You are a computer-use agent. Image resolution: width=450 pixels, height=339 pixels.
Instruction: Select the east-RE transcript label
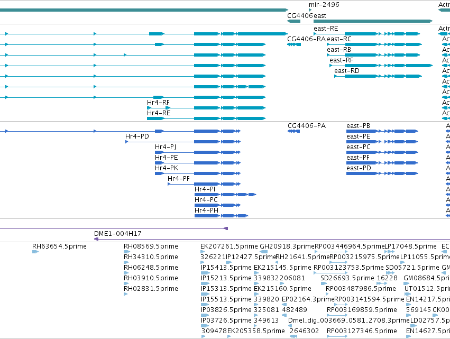click(x=326, y=29)
